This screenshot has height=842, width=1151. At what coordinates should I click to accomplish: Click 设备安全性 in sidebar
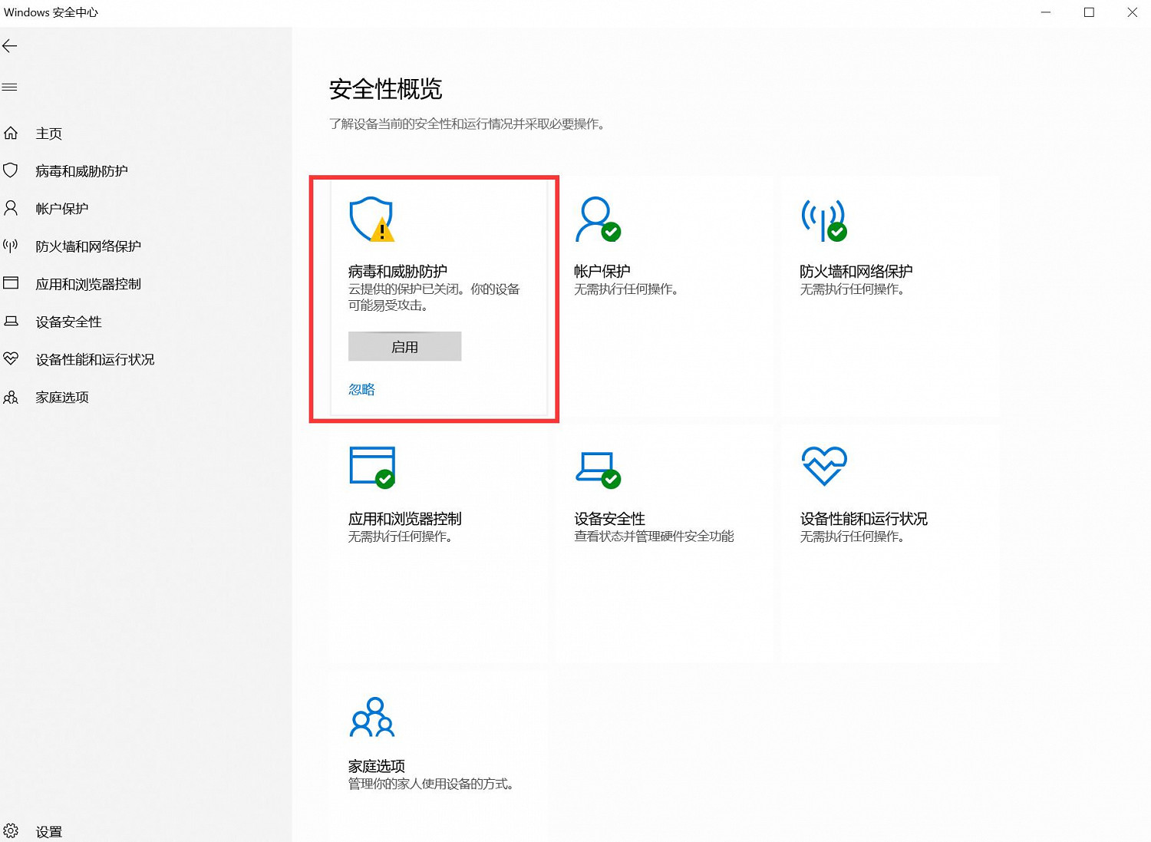pyautogui.click(x=68, y=322)
